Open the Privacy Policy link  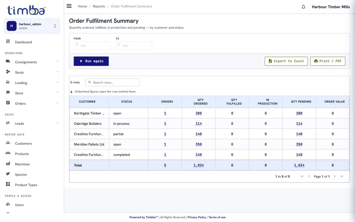tap(197, 217)
